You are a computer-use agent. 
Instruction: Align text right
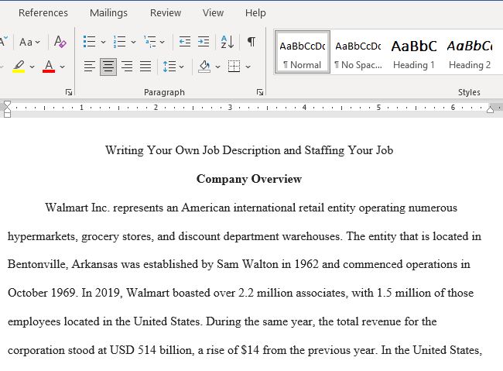[x=127, y=67]
